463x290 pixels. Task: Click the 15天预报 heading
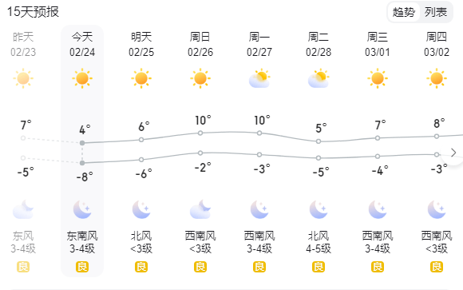coord(33,12)
